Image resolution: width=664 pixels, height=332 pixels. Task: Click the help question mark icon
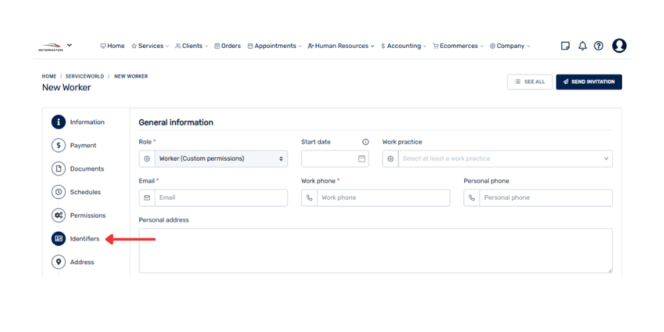598,46
